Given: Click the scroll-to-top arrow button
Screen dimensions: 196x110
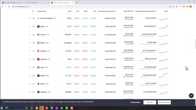Looking at the screenshot, I should (191, 96).
